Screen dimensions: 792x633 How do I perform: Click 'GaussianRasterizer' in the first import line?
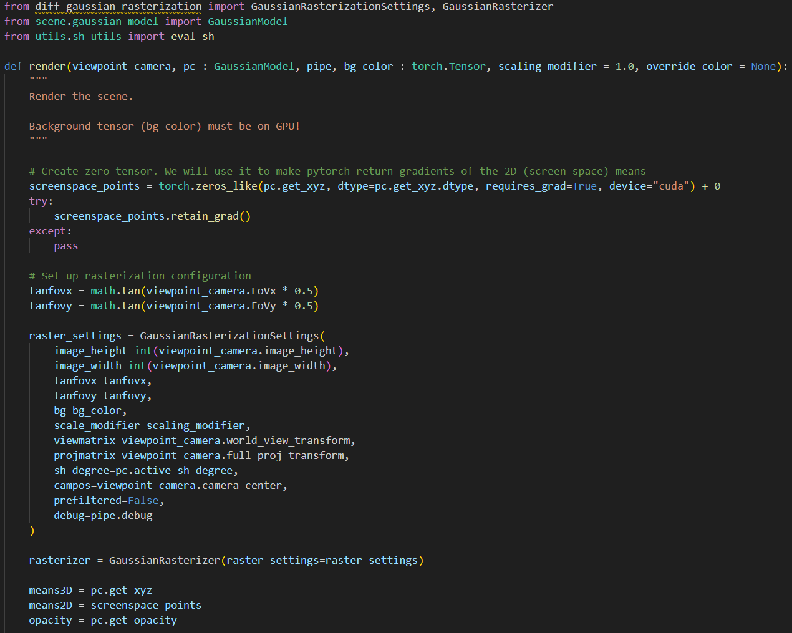pyautogui.click(x=498, y=7)
